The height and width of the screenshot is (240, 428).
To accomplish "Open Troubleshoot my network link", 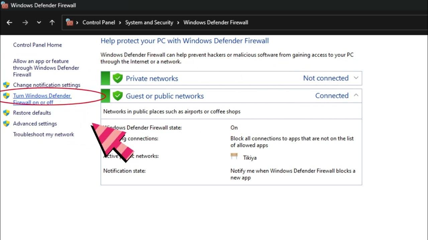I will [43, 135].
